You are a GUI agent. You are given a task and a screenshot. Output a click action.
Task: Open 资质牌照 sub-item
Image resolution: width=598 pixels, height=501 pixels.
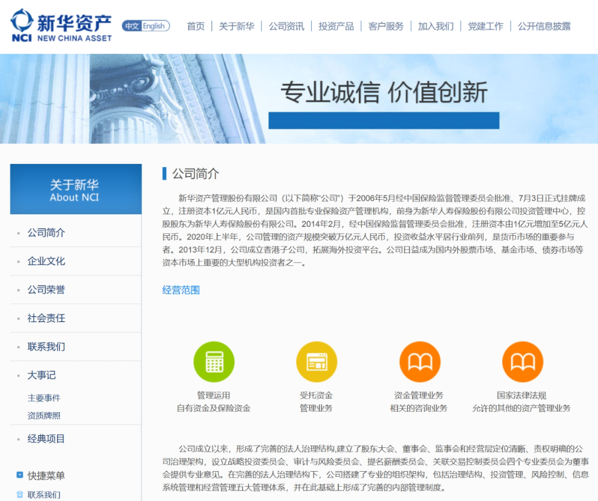(44, 416)
